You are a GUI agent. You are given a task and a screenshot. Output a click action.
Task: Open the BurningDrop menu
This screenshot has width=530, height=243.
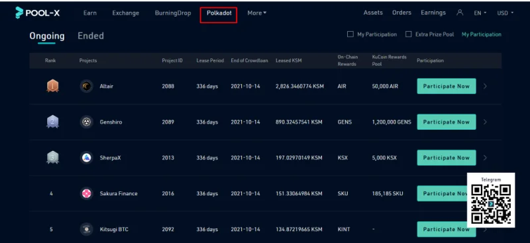(173, 13)
